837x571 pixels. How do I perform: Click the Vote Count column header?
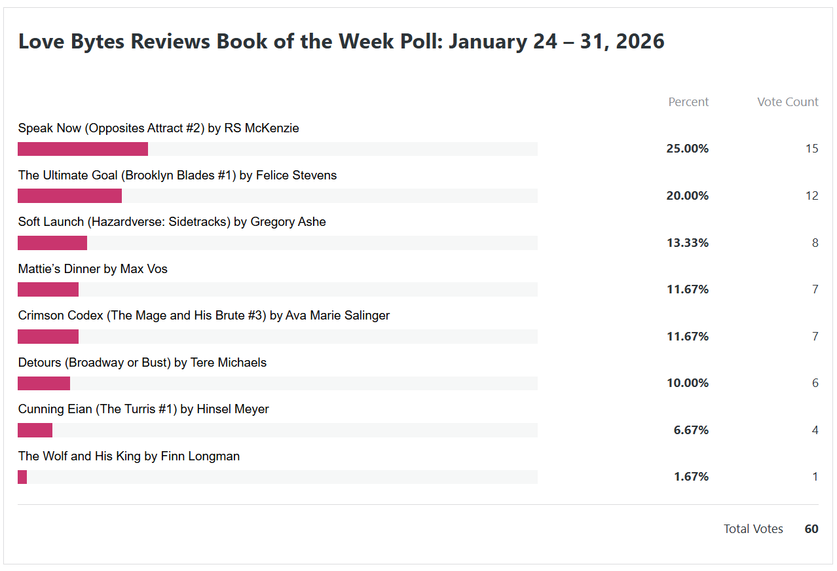[x=787, y=102]
